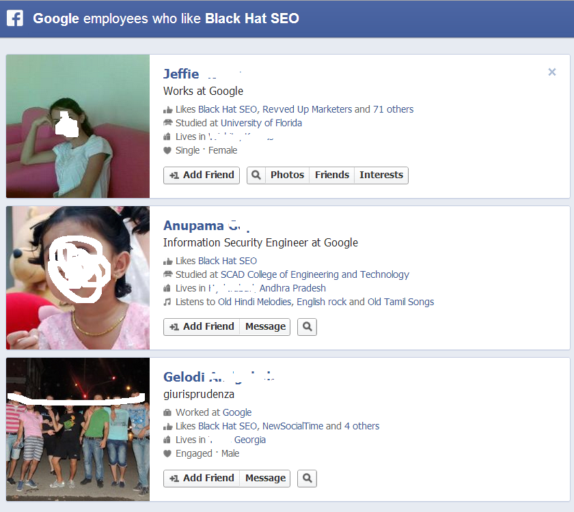Message Anupama
The height and width of the screenshot is (512, 574).
pyautogui.click(x=265, y=326)
